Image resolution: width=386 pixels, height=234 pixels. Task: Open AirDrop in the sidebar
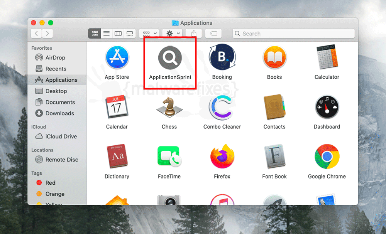click(x=57, y=57)
